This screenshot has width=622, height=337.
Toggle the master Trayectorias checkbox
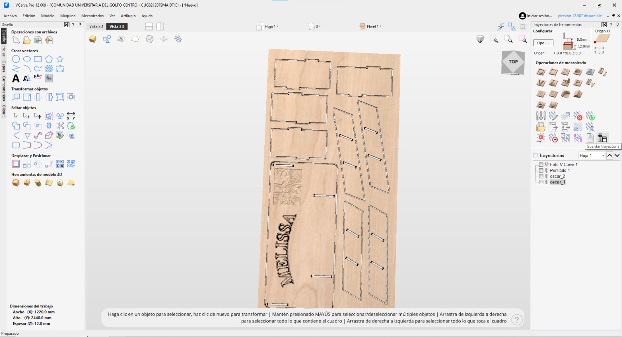[535, 155]
